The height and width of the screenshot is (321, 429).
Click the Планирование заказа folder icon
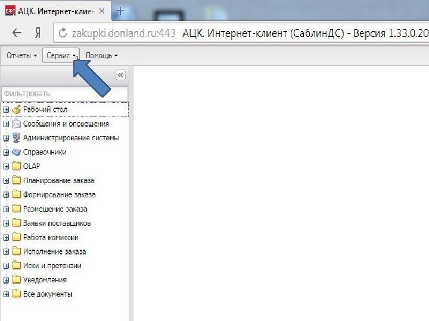click(17, 180)
